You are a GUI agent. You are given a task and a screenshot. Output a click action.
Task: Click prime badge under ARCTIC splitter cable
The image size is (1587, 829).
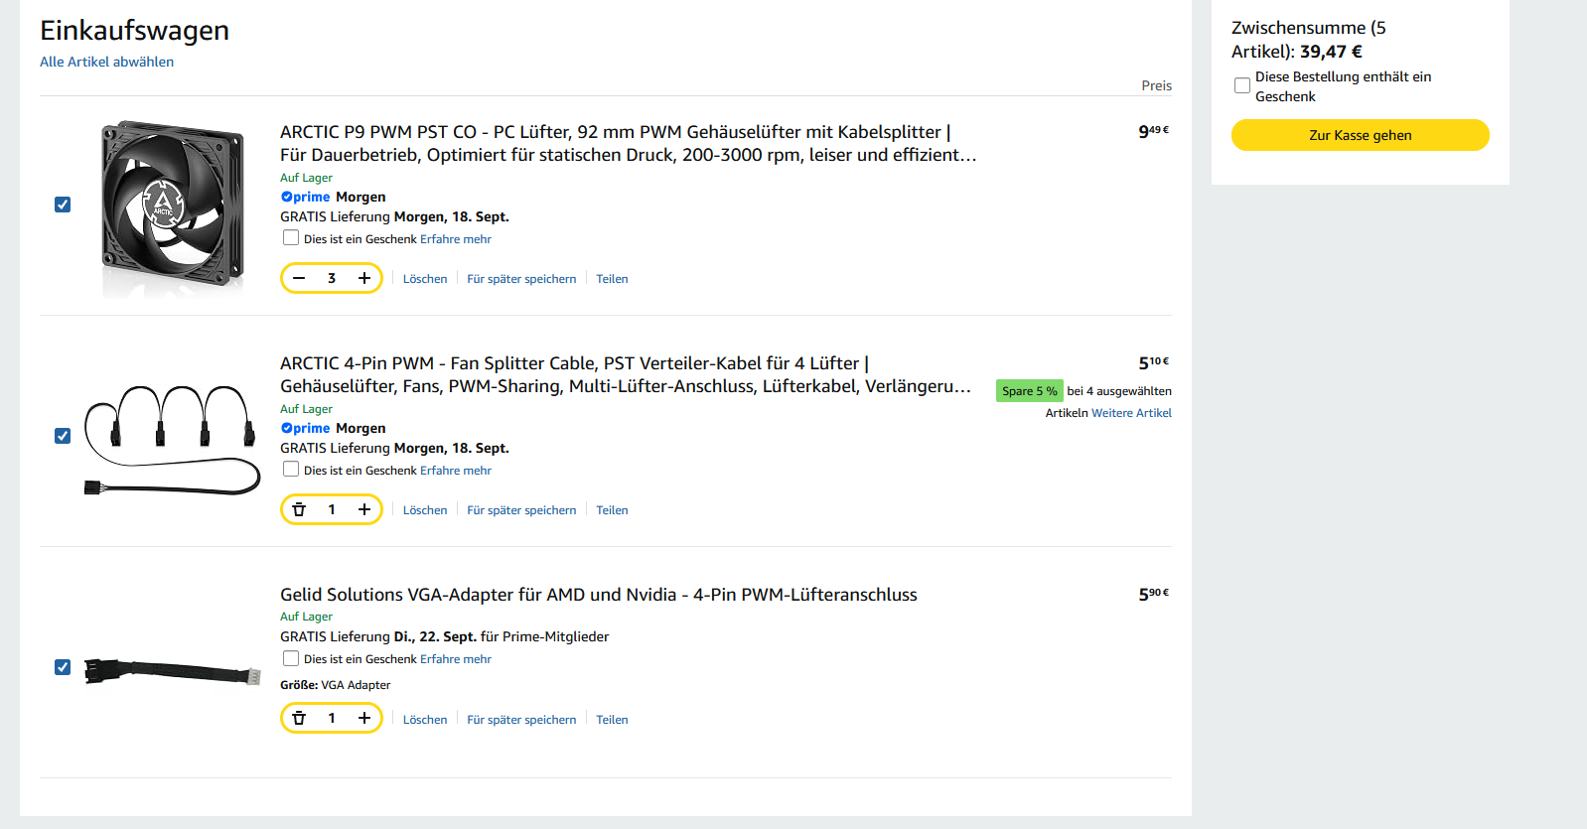point(306,428)
